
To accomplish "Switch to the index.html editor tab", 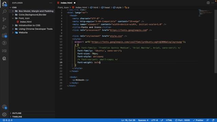I will click(x=66, y=3).
